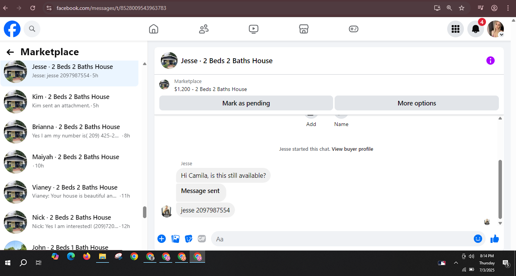Click Kim conversation house thumbnail

[x=15, y=102]
